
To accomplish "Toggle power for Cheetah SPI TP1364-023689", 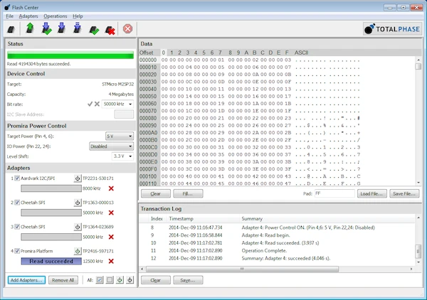I will tap(78, 227).
